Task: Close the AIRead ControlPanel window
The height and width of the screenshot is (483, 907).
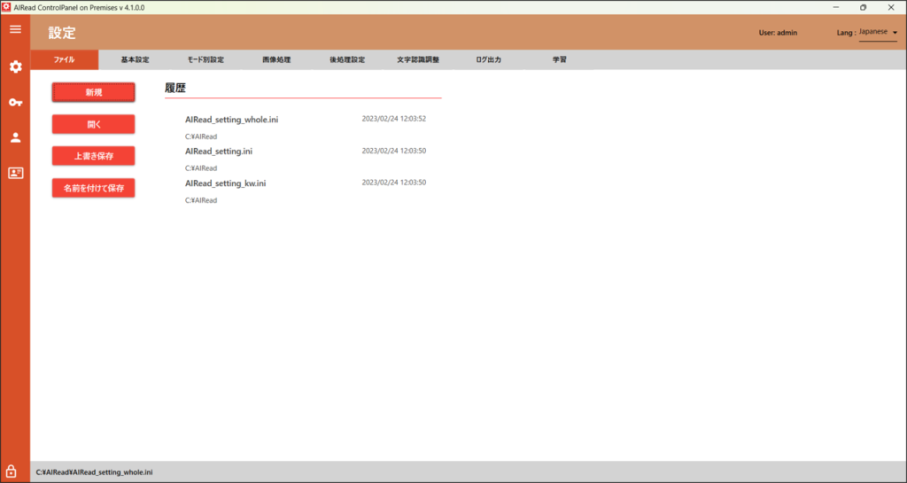Action: (x=891, y=7)
